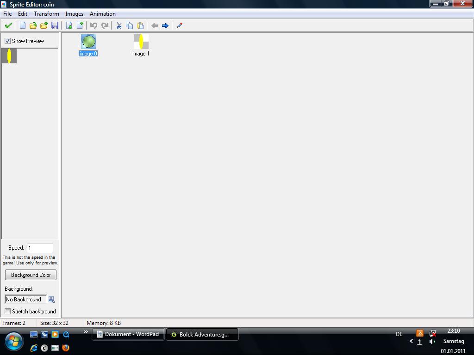The width and height of the screenshot is (474, 355).
Task: Select the image 1 thumbnail
Action: click(x=141, y=42)
